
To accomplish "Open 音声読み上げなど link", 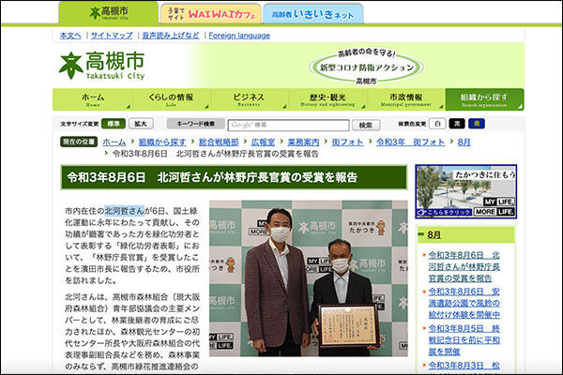I will coord(171,36).
